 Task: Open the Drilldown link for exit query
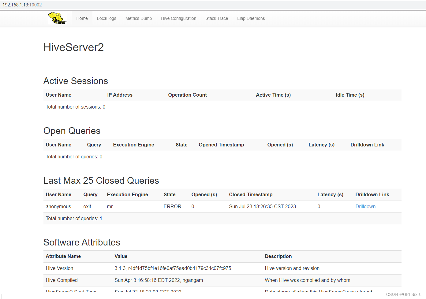(x=365, y=207)
